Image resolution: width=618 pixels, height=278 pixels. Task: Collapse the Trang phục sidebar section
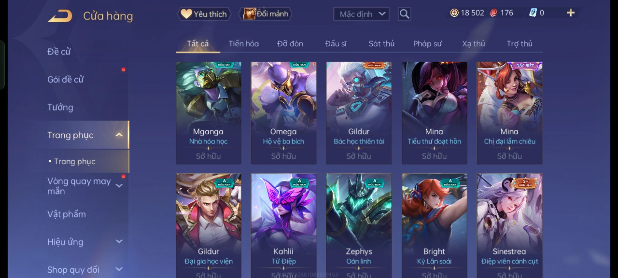pyautogui.click(x=119, y=135)
